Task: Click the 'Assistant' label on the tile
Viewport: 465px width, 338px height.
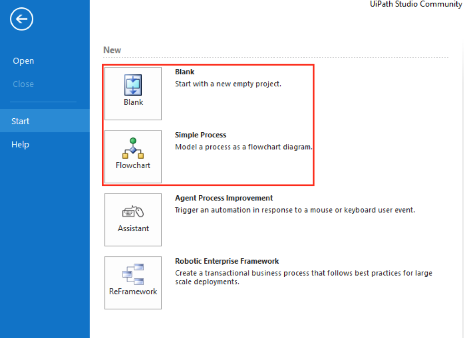Action: (x=133, y=228)
